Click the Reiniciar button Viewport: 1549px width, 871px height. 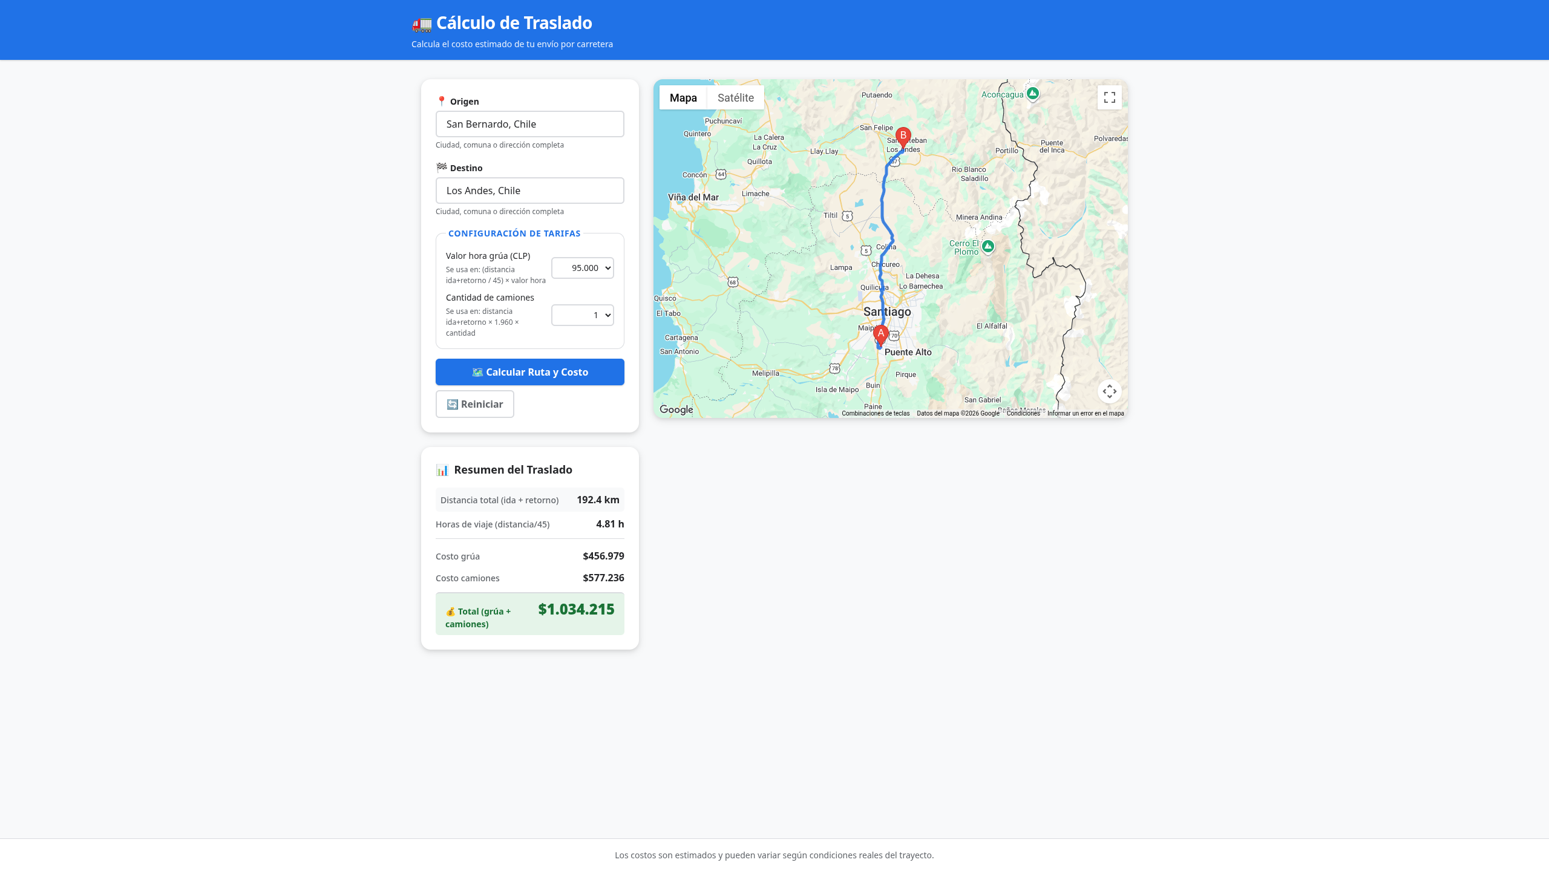(475, 404)
